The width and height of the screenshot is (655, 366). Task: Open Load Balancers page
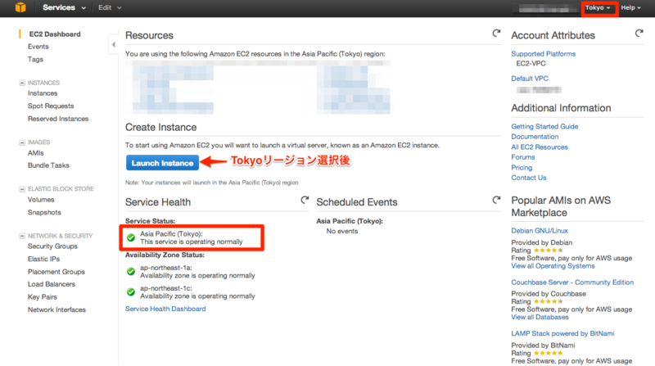tap(52, 284)
